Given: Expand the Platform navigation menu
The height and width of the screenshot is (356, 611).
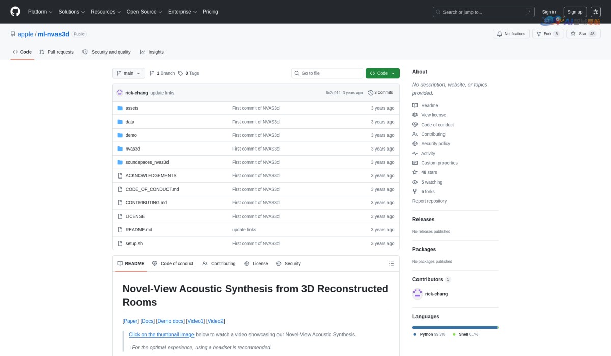Looking at the screenshot, I should tap(40, 12).
